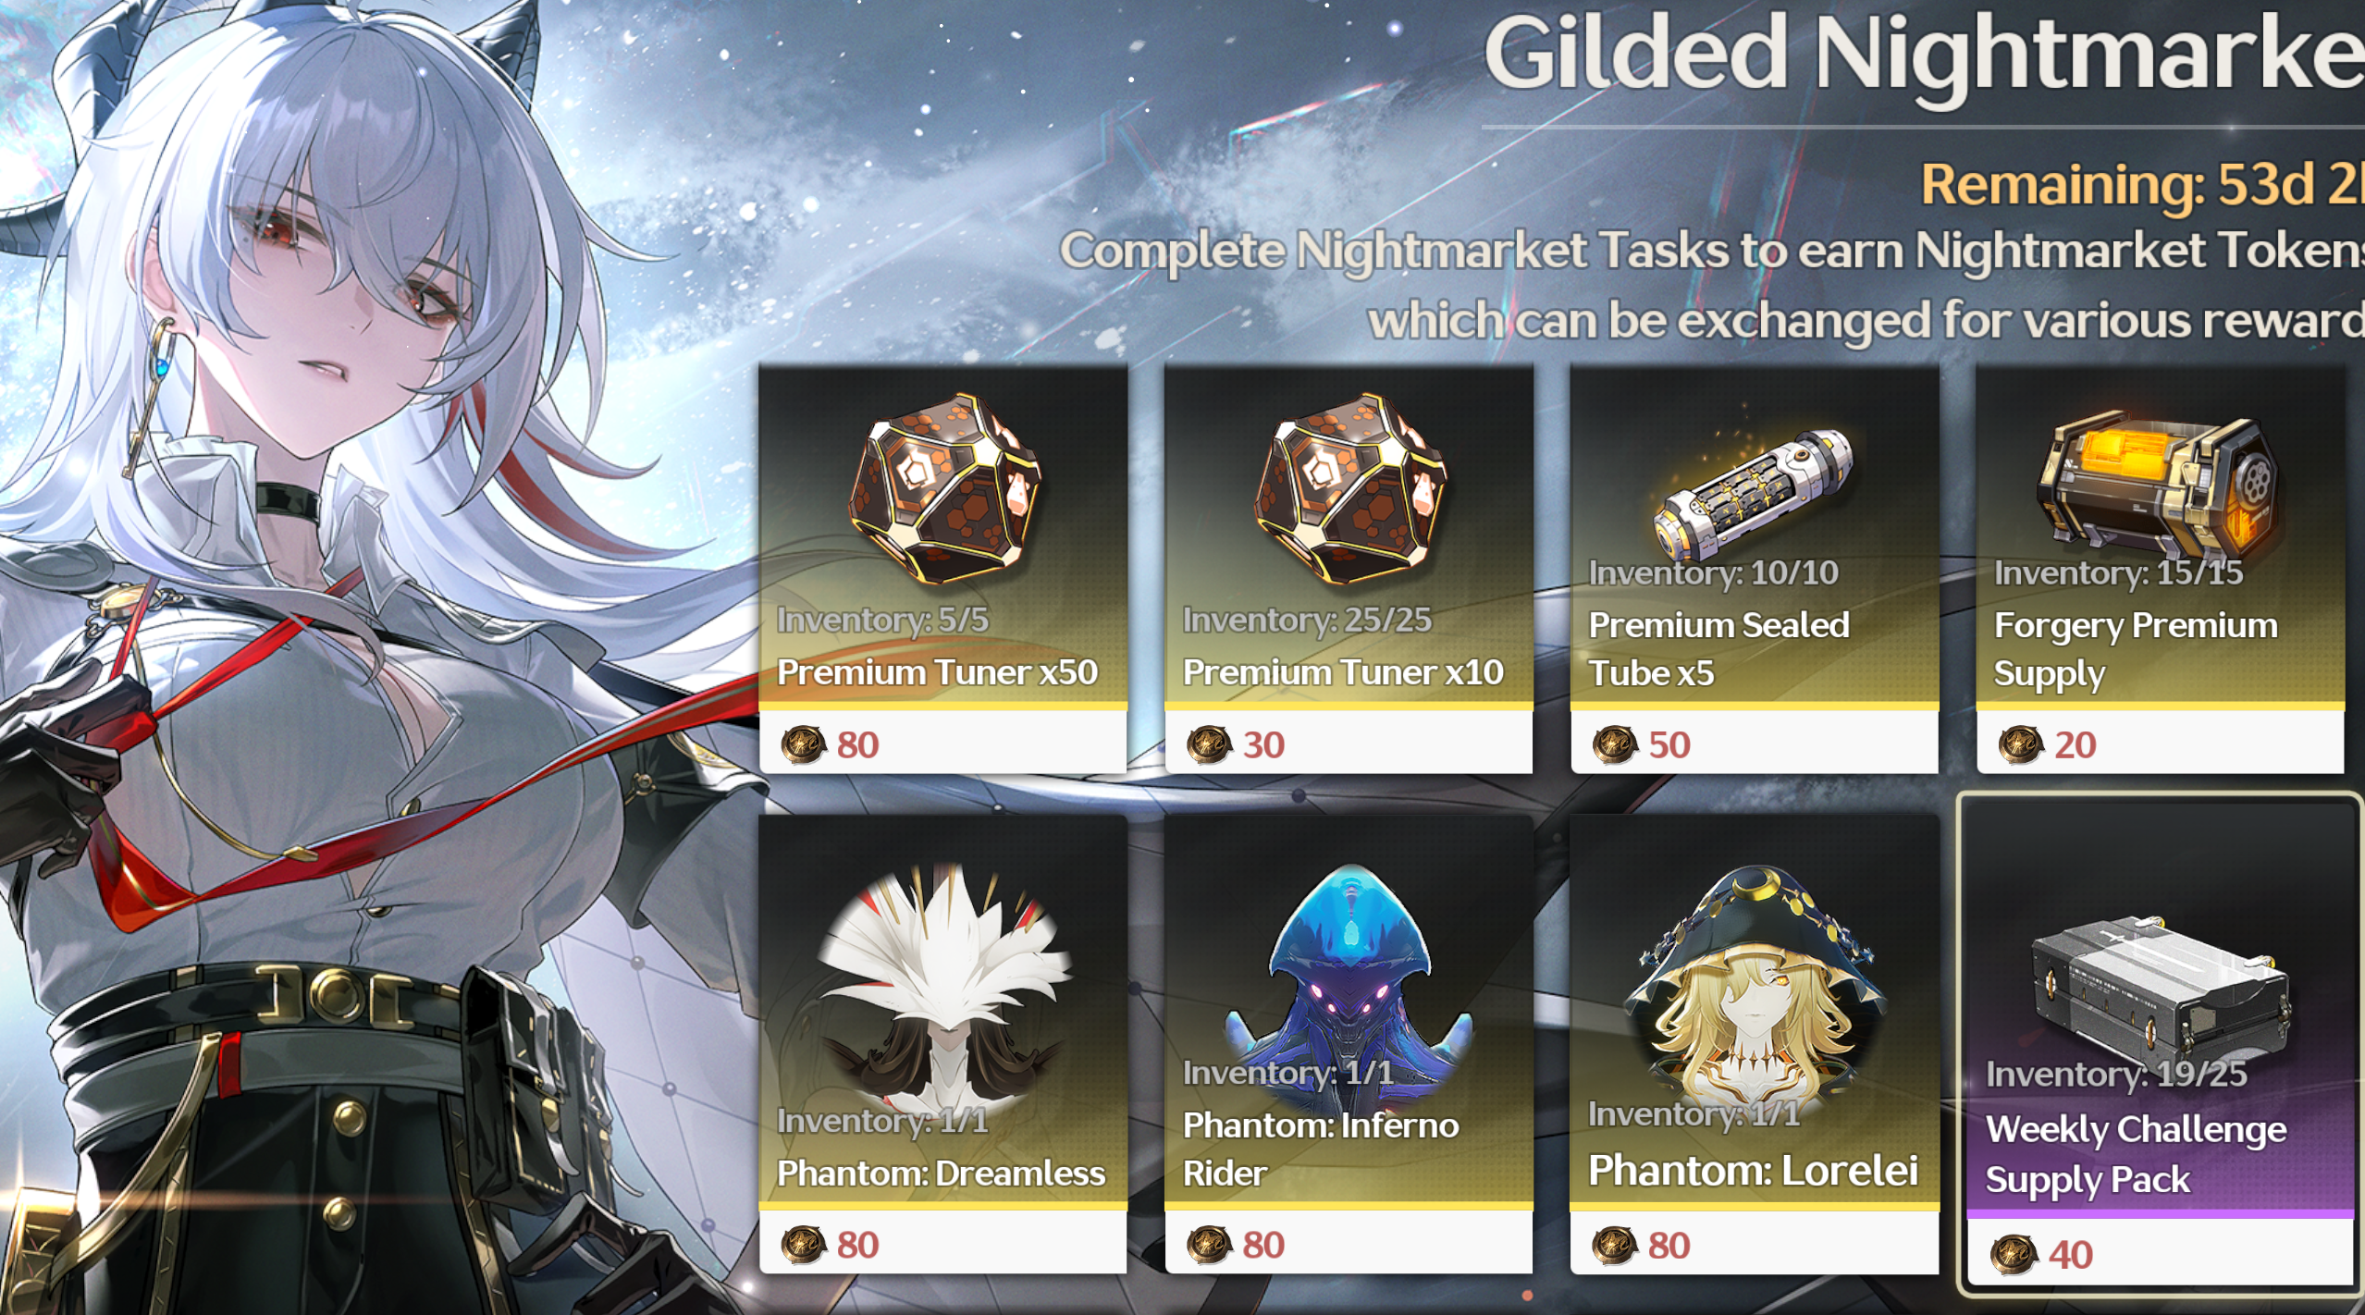Click the 80 token price under Phantom: Dreamless

pos(857,1245)
